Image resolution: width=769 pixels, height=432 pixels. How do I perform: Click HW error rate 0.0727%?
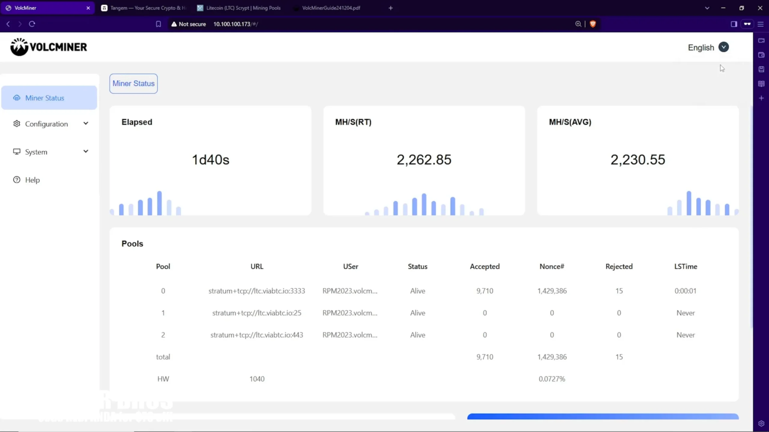(552, 379)
